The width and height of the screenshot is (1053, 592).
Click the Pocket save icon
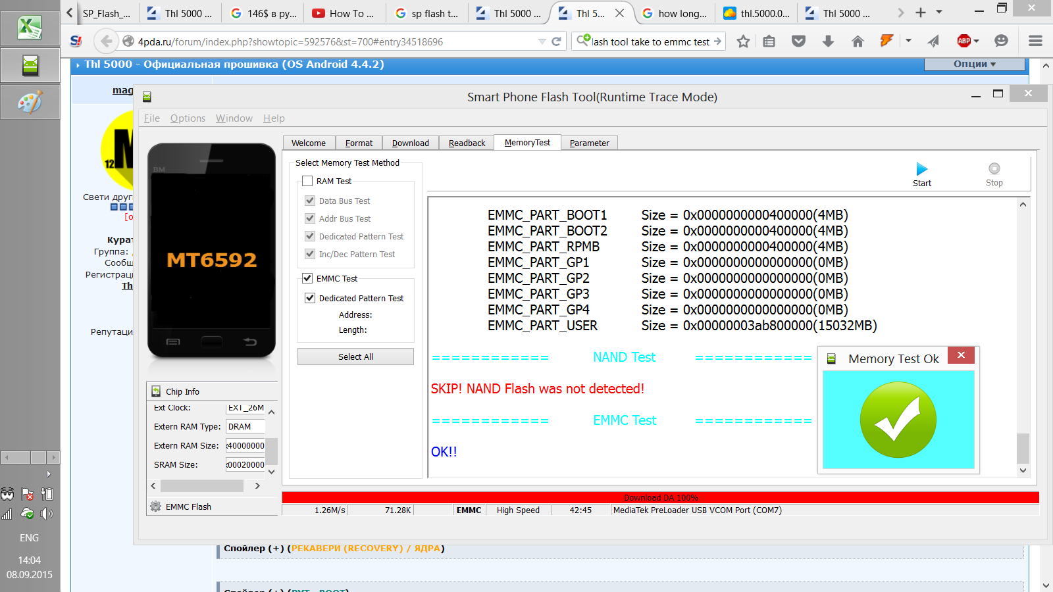coord(798,41)
